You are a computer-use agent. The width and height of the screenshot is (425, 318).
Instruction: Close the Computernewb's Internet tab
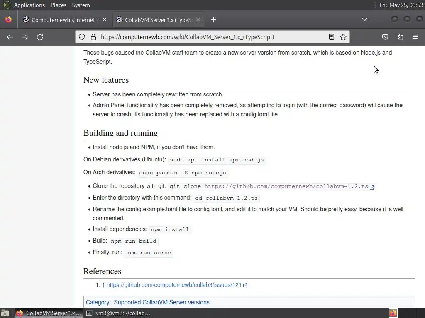105,19
